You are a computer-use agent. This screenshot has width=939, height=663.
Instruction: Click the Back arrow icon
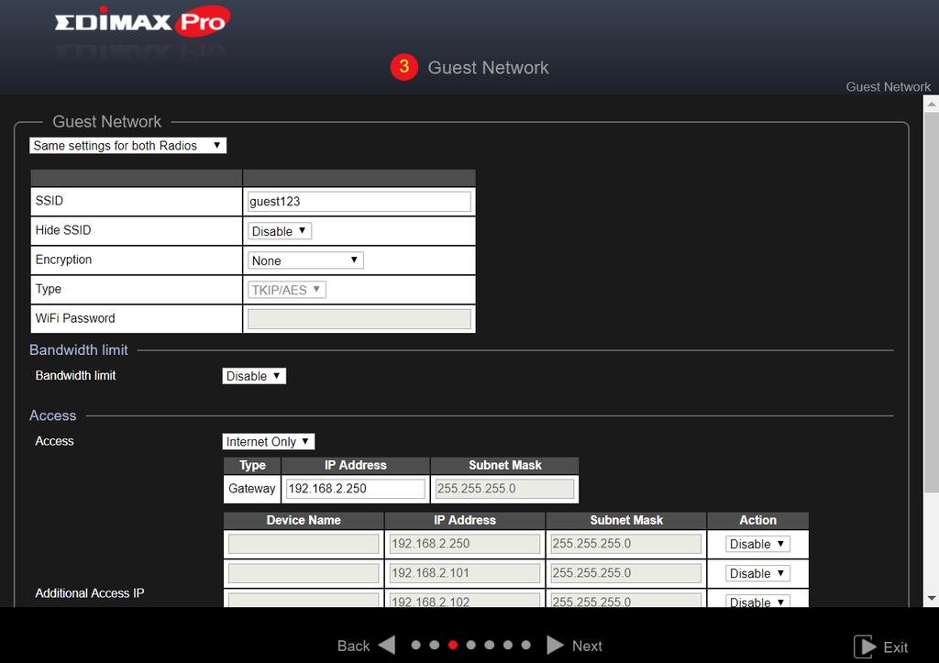point(387,645)
